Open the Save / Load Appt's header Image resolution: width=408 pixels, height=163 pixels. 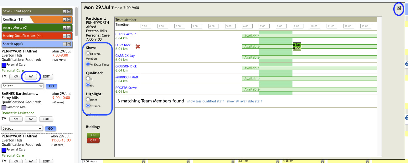[37, 11]
